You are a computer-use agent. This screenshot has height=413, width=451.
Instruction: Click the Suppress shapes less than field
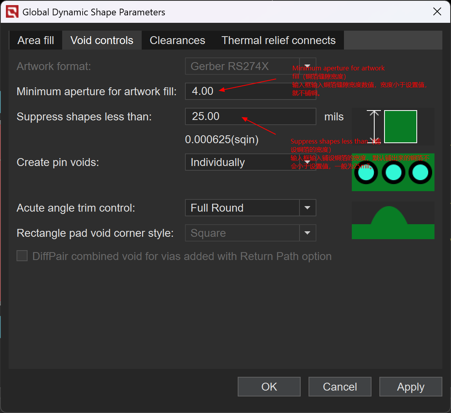[250, 116]
